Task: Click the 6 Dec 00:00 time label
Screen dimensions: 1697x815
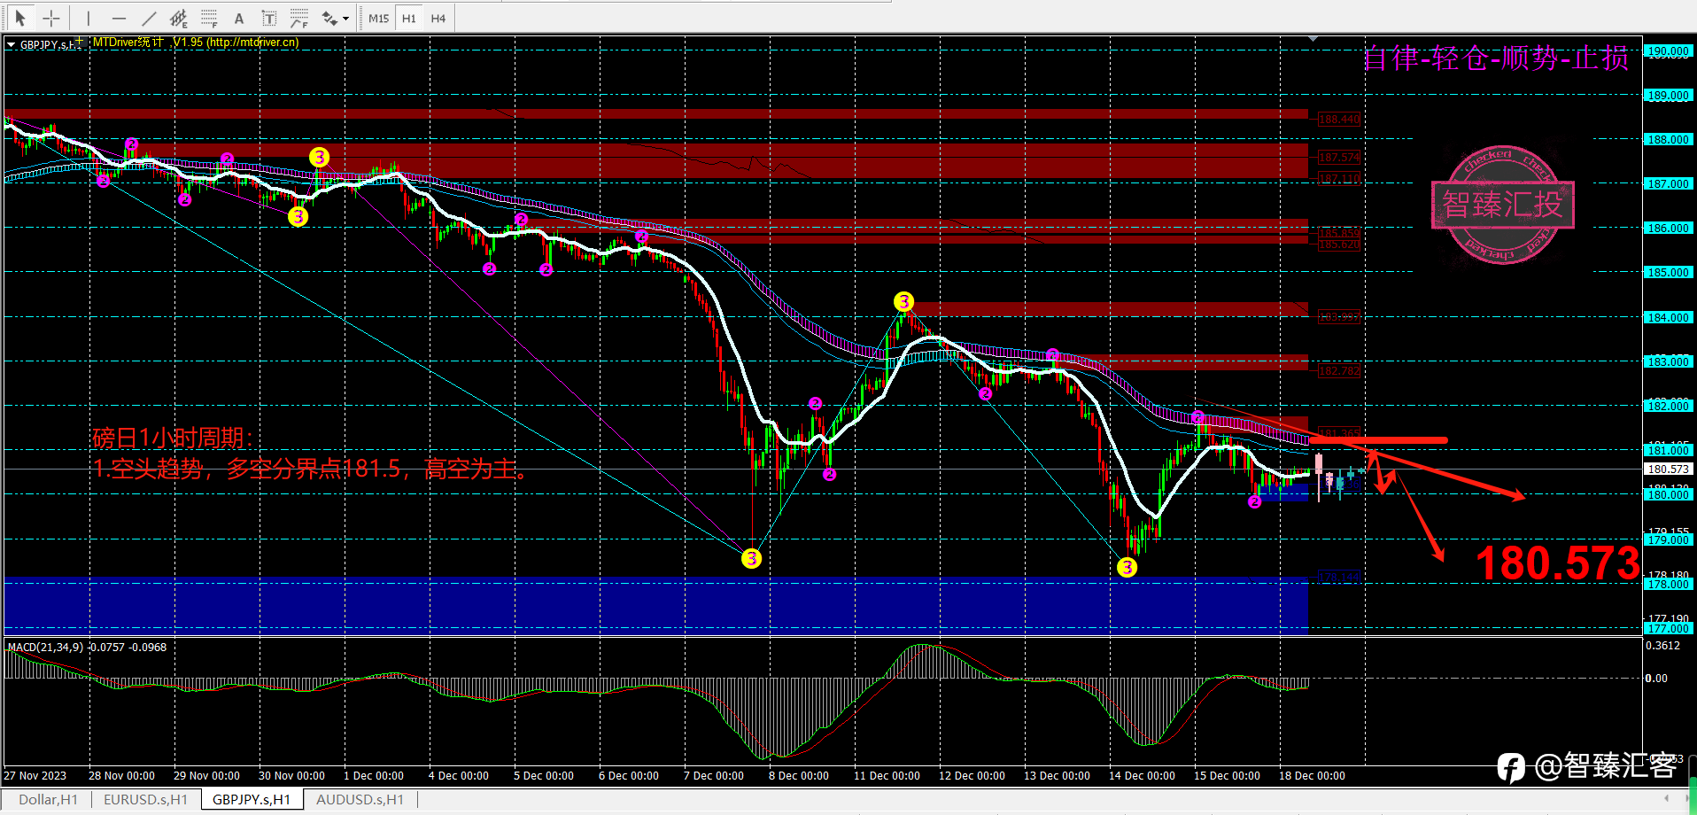Action: coord(628,775)
